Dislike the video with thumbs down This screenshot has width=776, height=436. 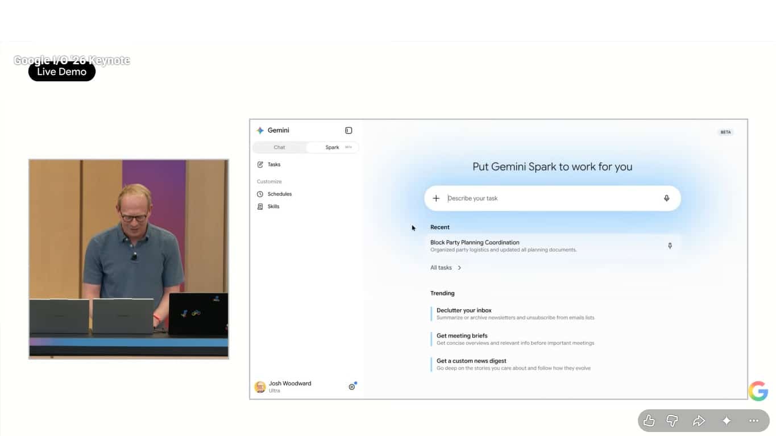(x=672, y=421)
